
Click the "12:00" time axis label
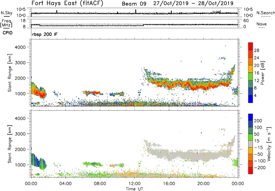[134, 184]
